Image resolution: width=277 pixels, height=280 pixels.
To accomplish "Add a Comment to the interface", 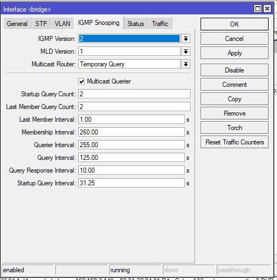I will click(234, 85).
